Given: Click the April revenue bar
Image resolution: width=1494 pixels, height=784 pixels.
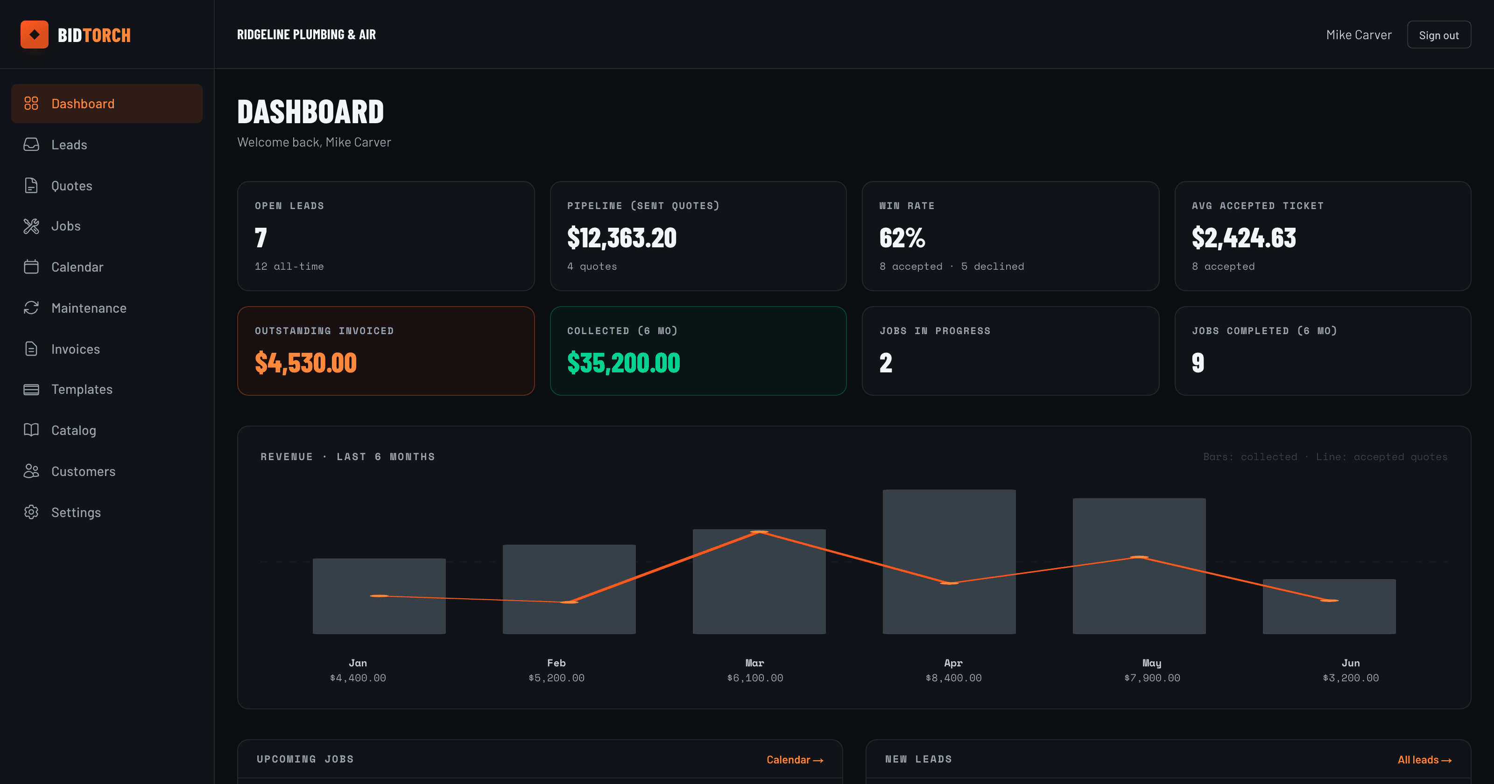Looking at the screenshot, I should (x=949, y=562).
